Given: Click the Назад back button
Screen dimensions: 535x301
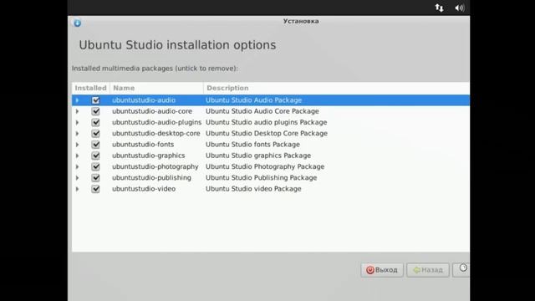Looking at the screenshot, I should point(428,270).
